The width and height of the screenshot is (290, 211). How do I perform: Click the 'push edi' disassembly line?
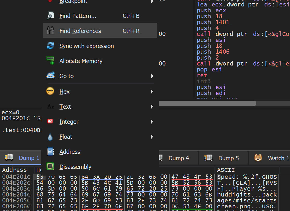(x=211, y=93)
